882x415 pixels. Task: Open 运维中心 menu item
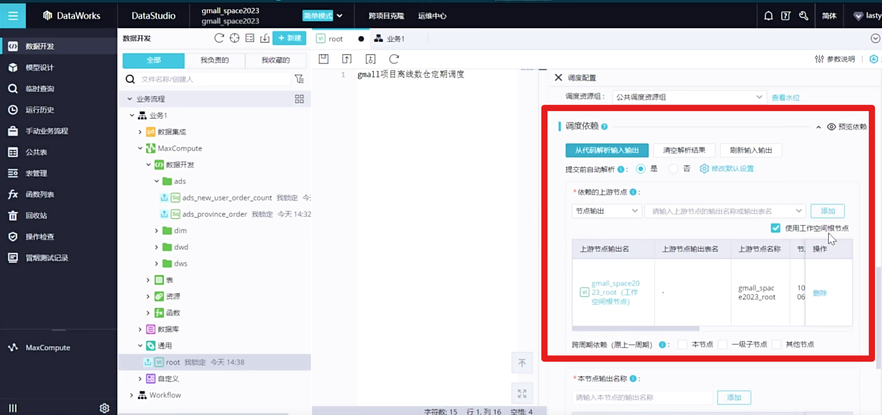tap(432, 16)
